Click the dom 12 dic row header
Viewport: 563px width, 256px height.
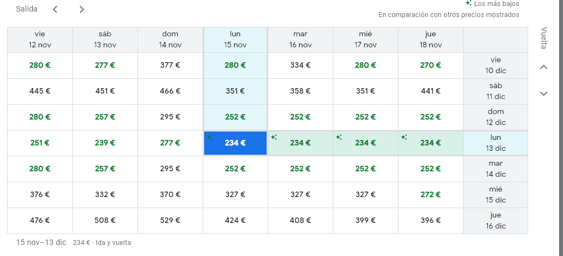click(x=496, y=117)
